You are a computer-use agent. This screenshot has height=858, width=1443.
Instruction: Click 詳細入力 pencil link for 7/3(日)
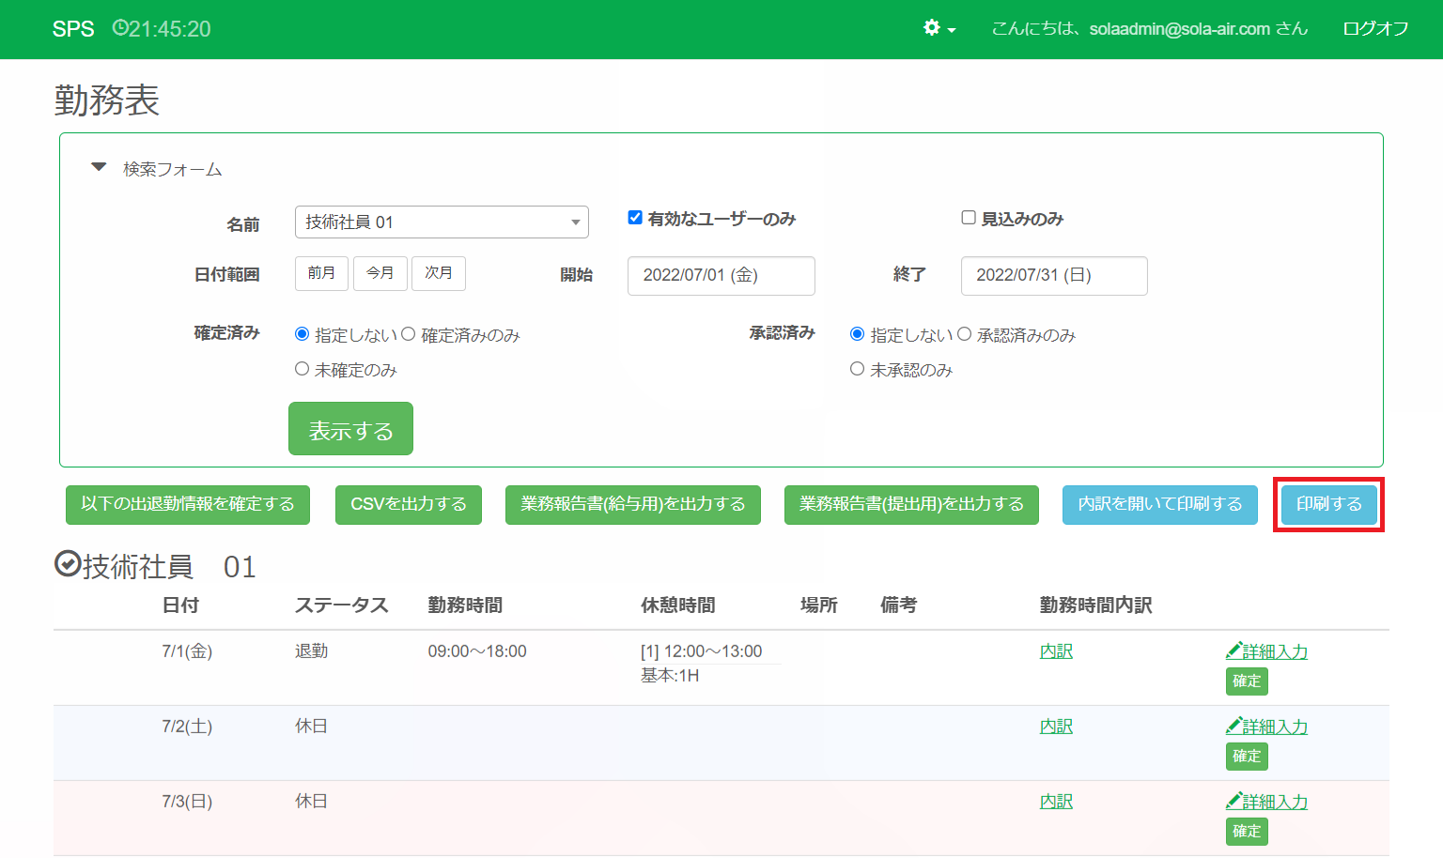pyautogui.click(x=1266, y=802)
